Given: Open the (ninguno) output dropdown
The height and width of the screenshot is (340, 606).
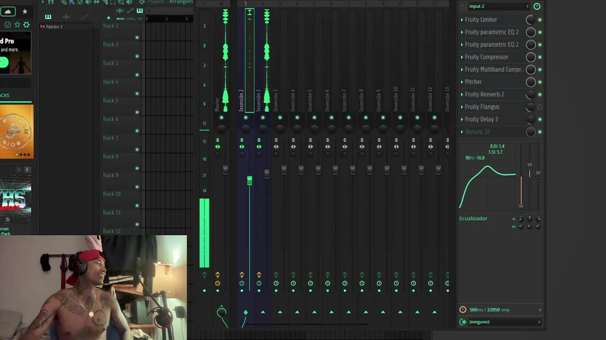Looking at the screenshot, I should click(x=504, y=322).
